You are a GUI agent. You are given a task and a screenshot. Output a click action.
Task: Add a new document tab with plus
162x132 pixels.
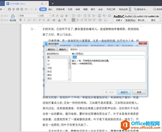tap(53, 4)
